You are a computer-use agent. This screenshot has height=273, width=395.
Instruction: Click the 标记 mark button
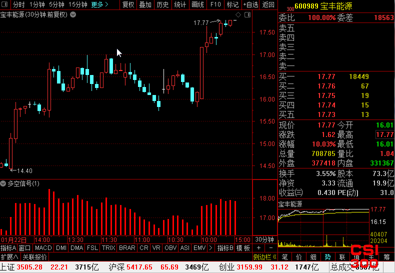coord(232,4)
